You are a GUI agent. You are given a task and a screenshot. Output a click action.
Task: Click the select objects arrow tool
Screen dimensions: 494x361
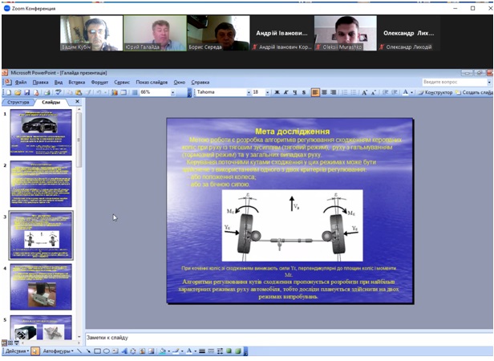pos(35,351)
